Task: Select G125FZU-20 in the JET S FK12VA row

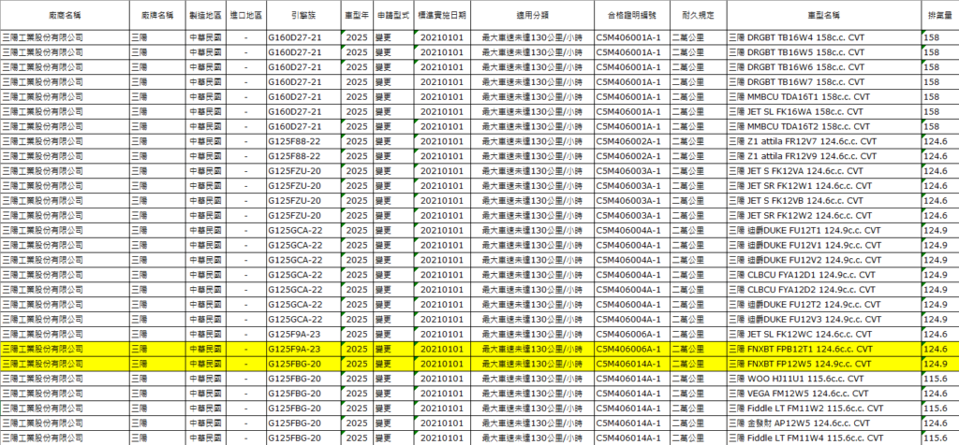Action: [302, 171]
